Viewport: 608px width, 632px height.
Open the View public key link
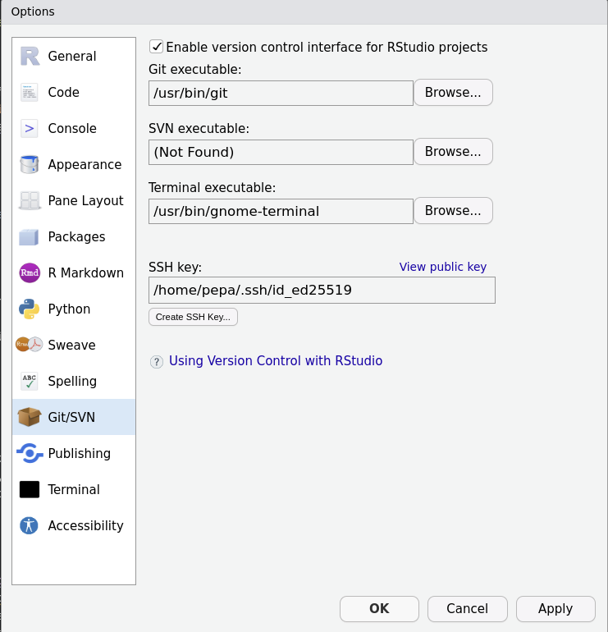(443, 267)
